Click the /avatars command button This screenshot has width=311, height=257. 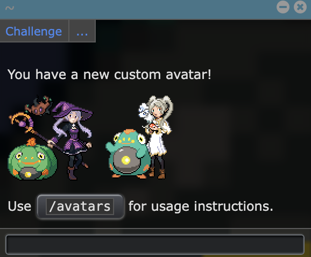[80, 206]
